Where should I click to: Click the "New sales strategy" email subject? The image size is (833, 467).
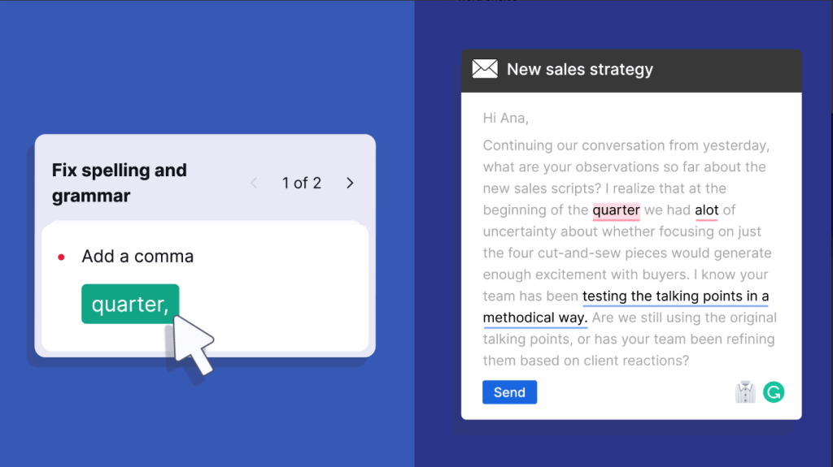click(579, 69)
